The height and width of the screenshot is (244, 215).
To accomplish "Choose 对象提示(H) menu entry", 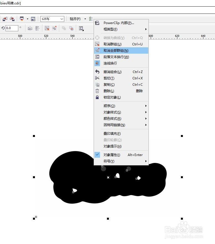I will 121,146.
